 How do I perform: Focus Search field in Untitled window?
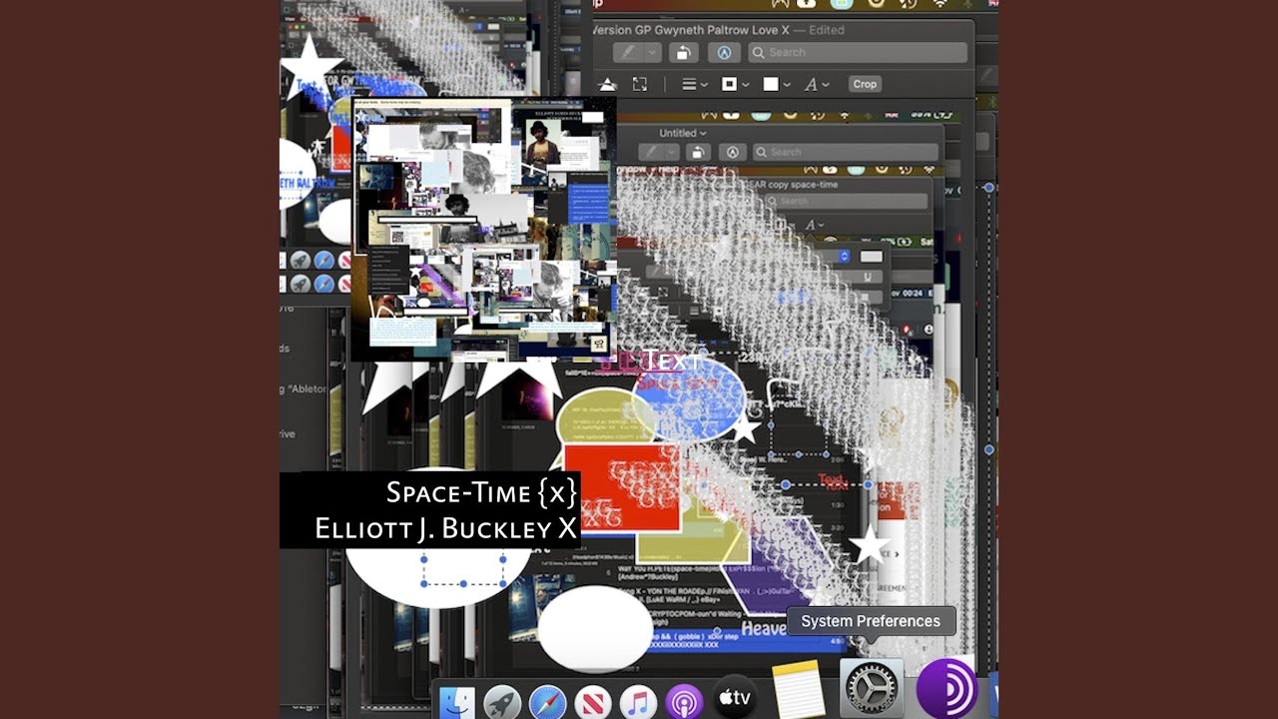tap(844, 153)
